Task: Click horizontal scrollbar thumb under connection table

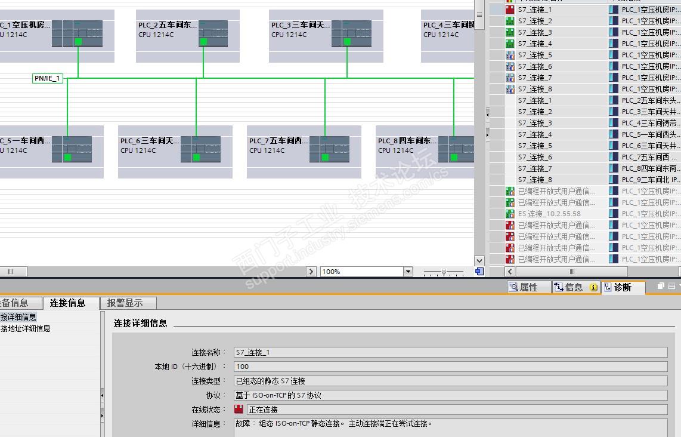Action: (571, 271)
